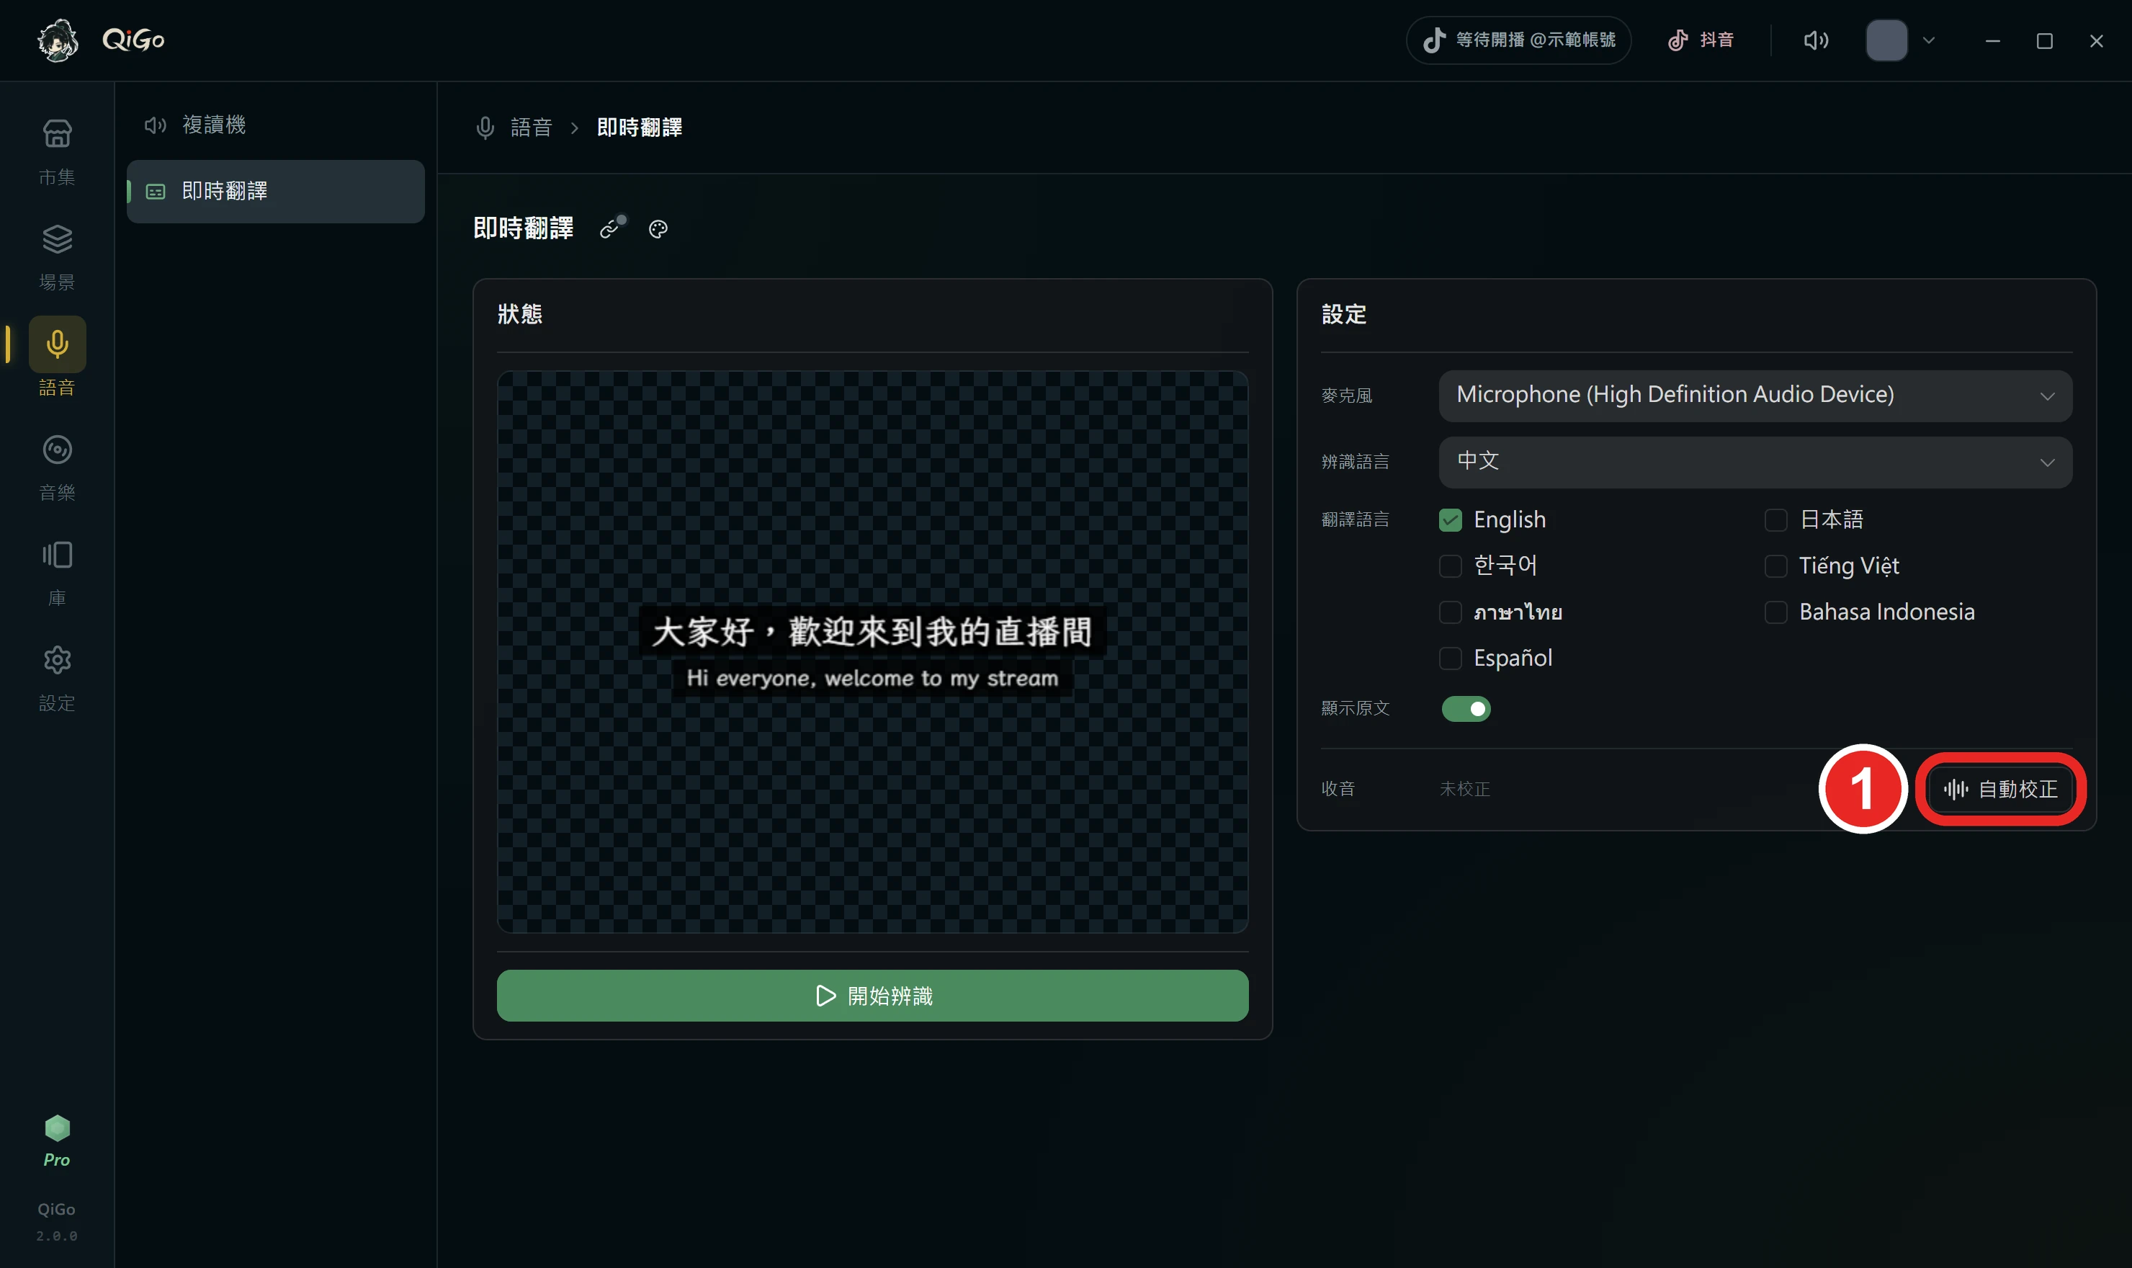Viewport: 2132px width, 1268px height.
Task: Click the 未校正 calibration status text
Action: click(1464, 789)
